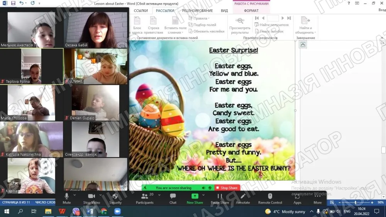Click the Mute microphone icon

pos(66,196)
